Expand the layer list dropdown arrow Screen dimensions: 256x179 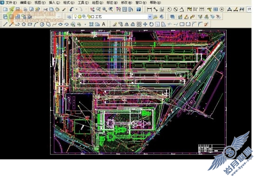point(150,17)
